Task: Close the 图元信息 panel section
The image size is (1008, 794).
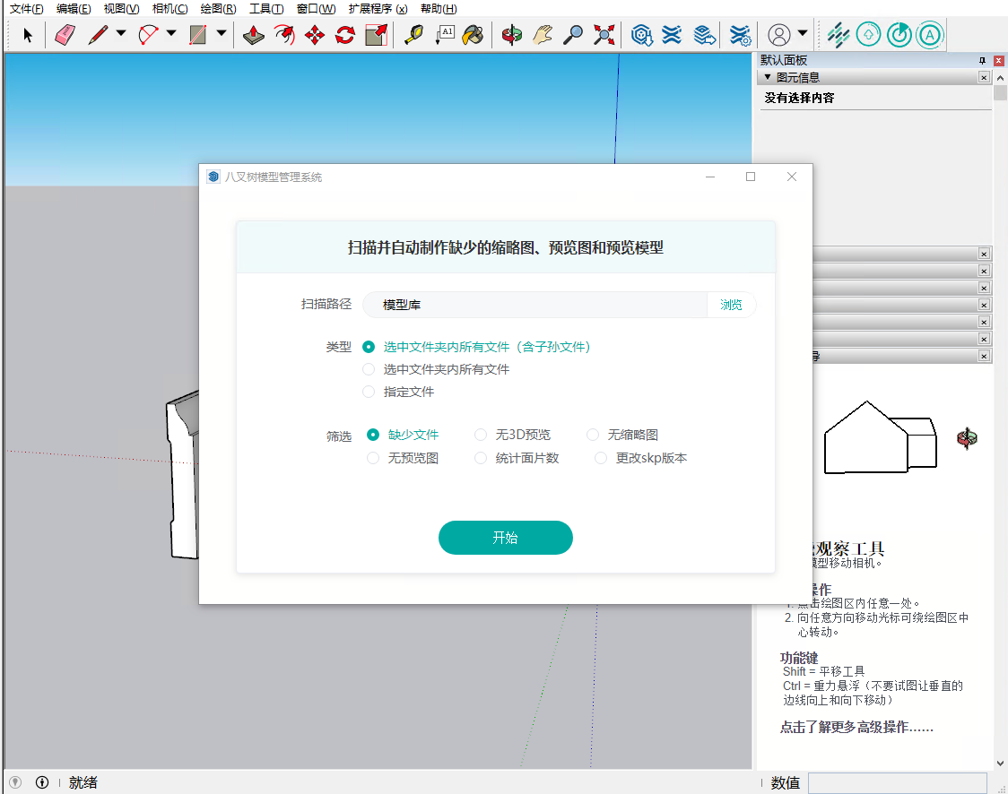Action: 984,77
